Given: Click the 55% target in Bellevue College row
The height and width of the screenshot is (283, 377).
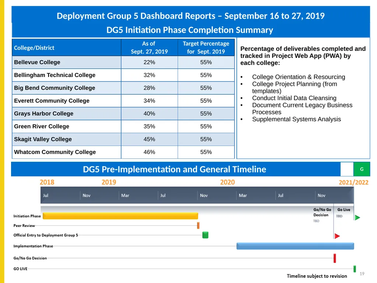Looking at the screenshot, I should pyautogui.click(x=206, y=62).
